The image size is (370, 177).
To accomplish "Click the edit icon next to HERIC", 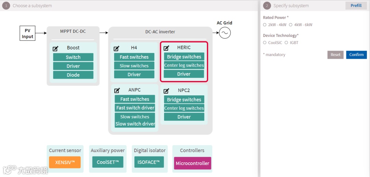I will point(166,48).
